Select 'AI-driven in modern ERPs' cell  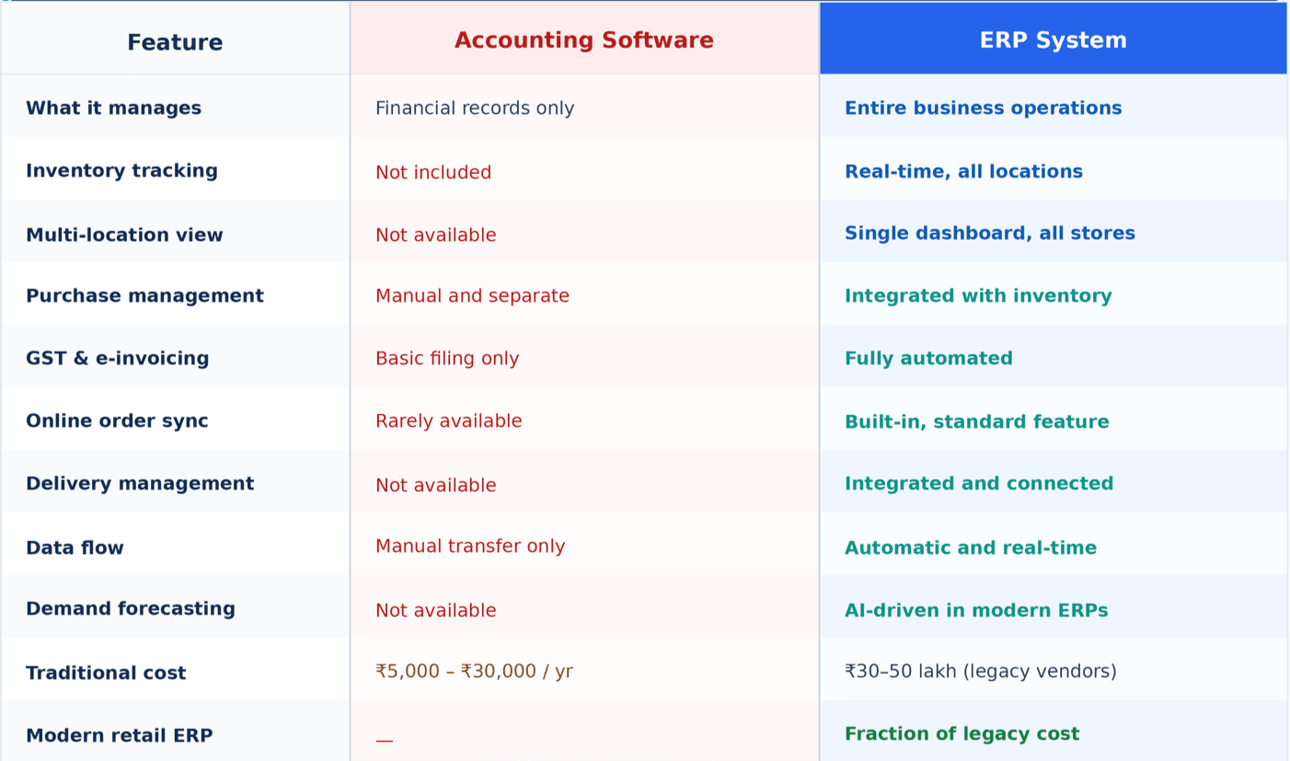coord(975,611)
